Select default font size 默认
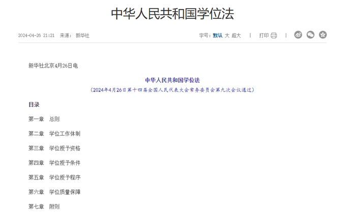Image resolution: width=356 pixels, height=213 pixels. [218, 36]
